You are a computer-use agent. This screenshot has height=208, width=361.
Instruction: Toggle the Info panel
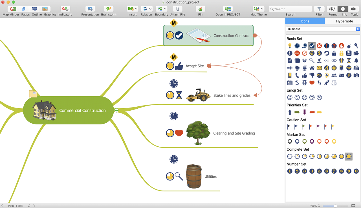pyautogui.click(x=343, y=9)
